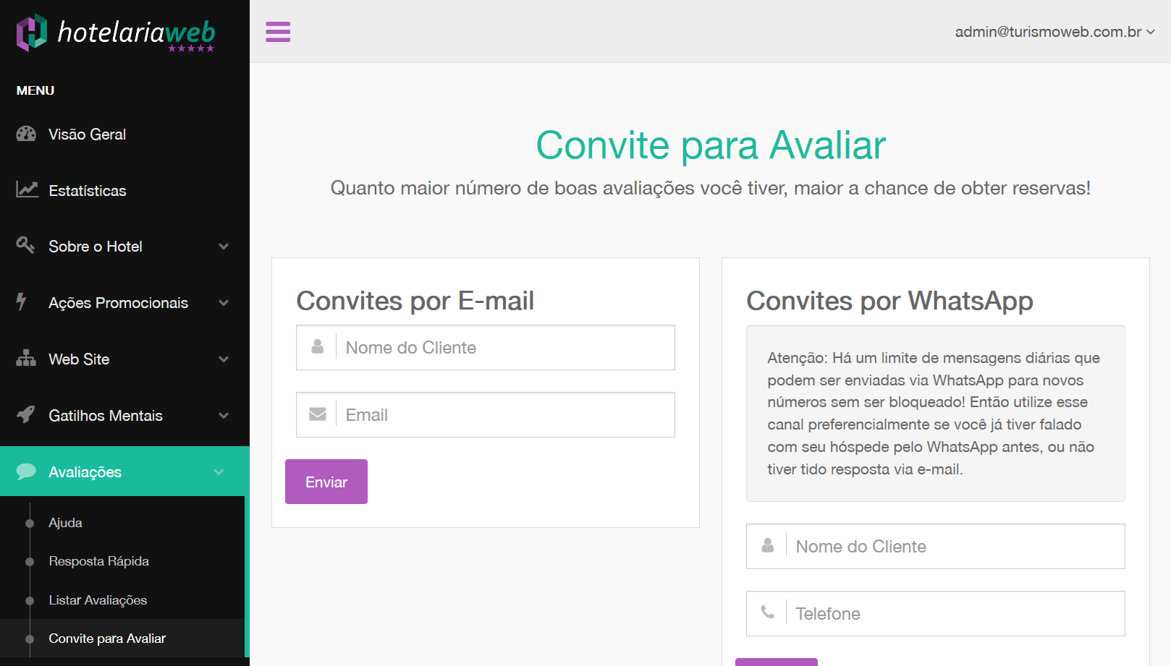Expand the Sobre o Hotel chevron
Image resolution: width=1171 pixels, height=666 pixels.
point(224,247)
